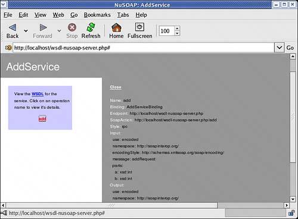Reload the page with the Refresh icon

click(x=91, y=27)
